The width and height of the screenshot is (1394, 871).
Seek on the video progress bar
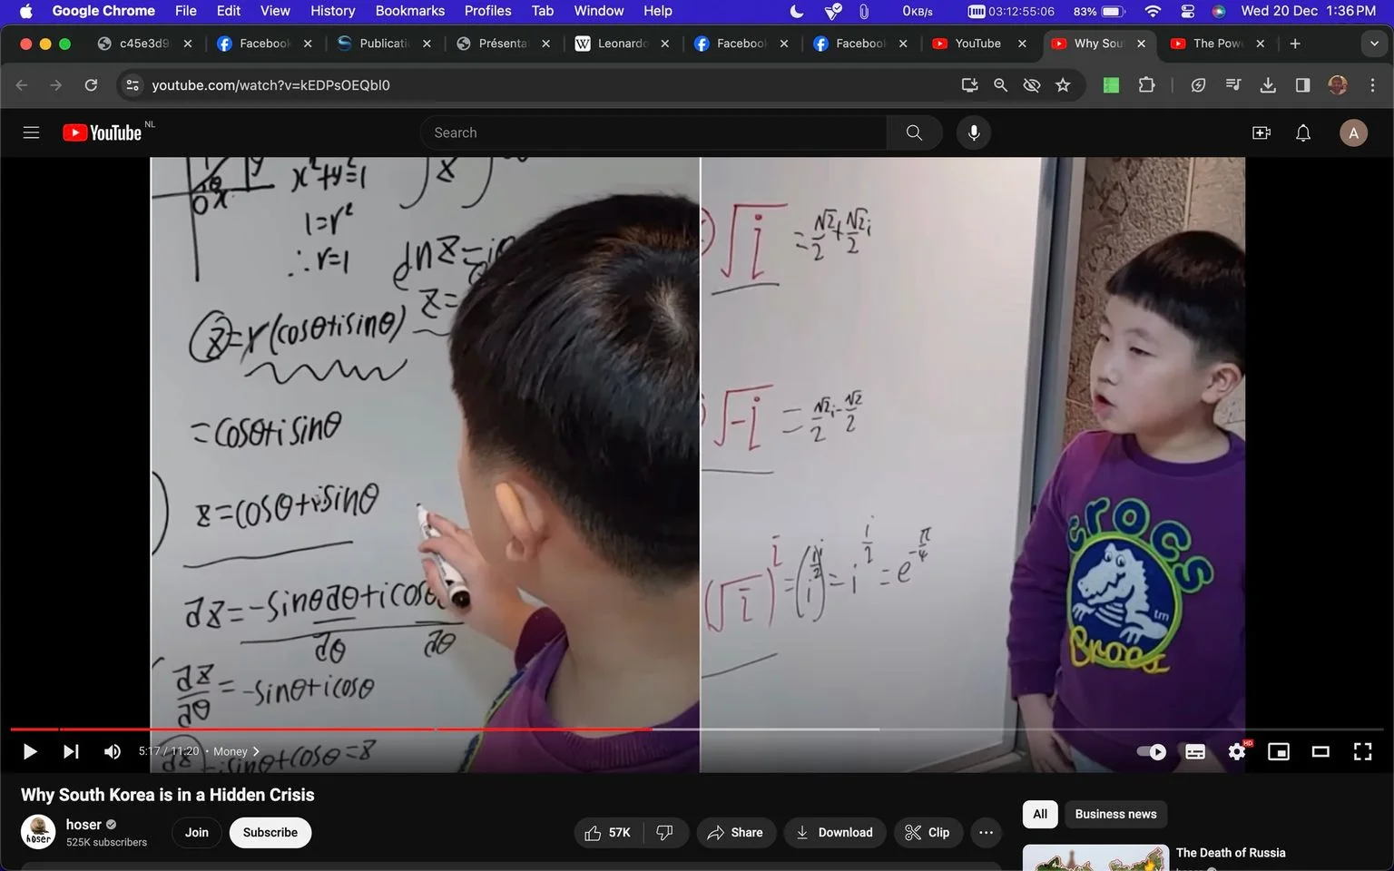click(697, 729)
